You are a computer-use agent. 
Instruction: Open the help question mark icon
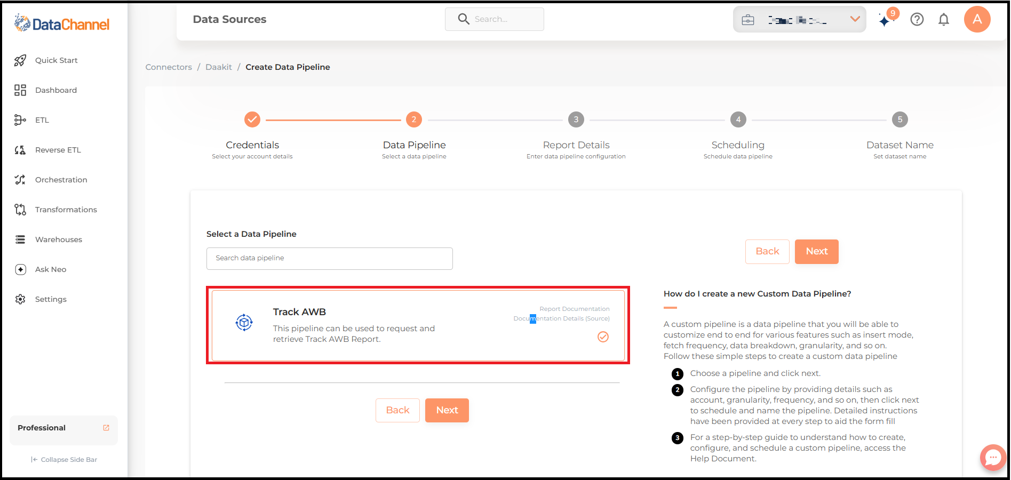click(x=917, y=20)
